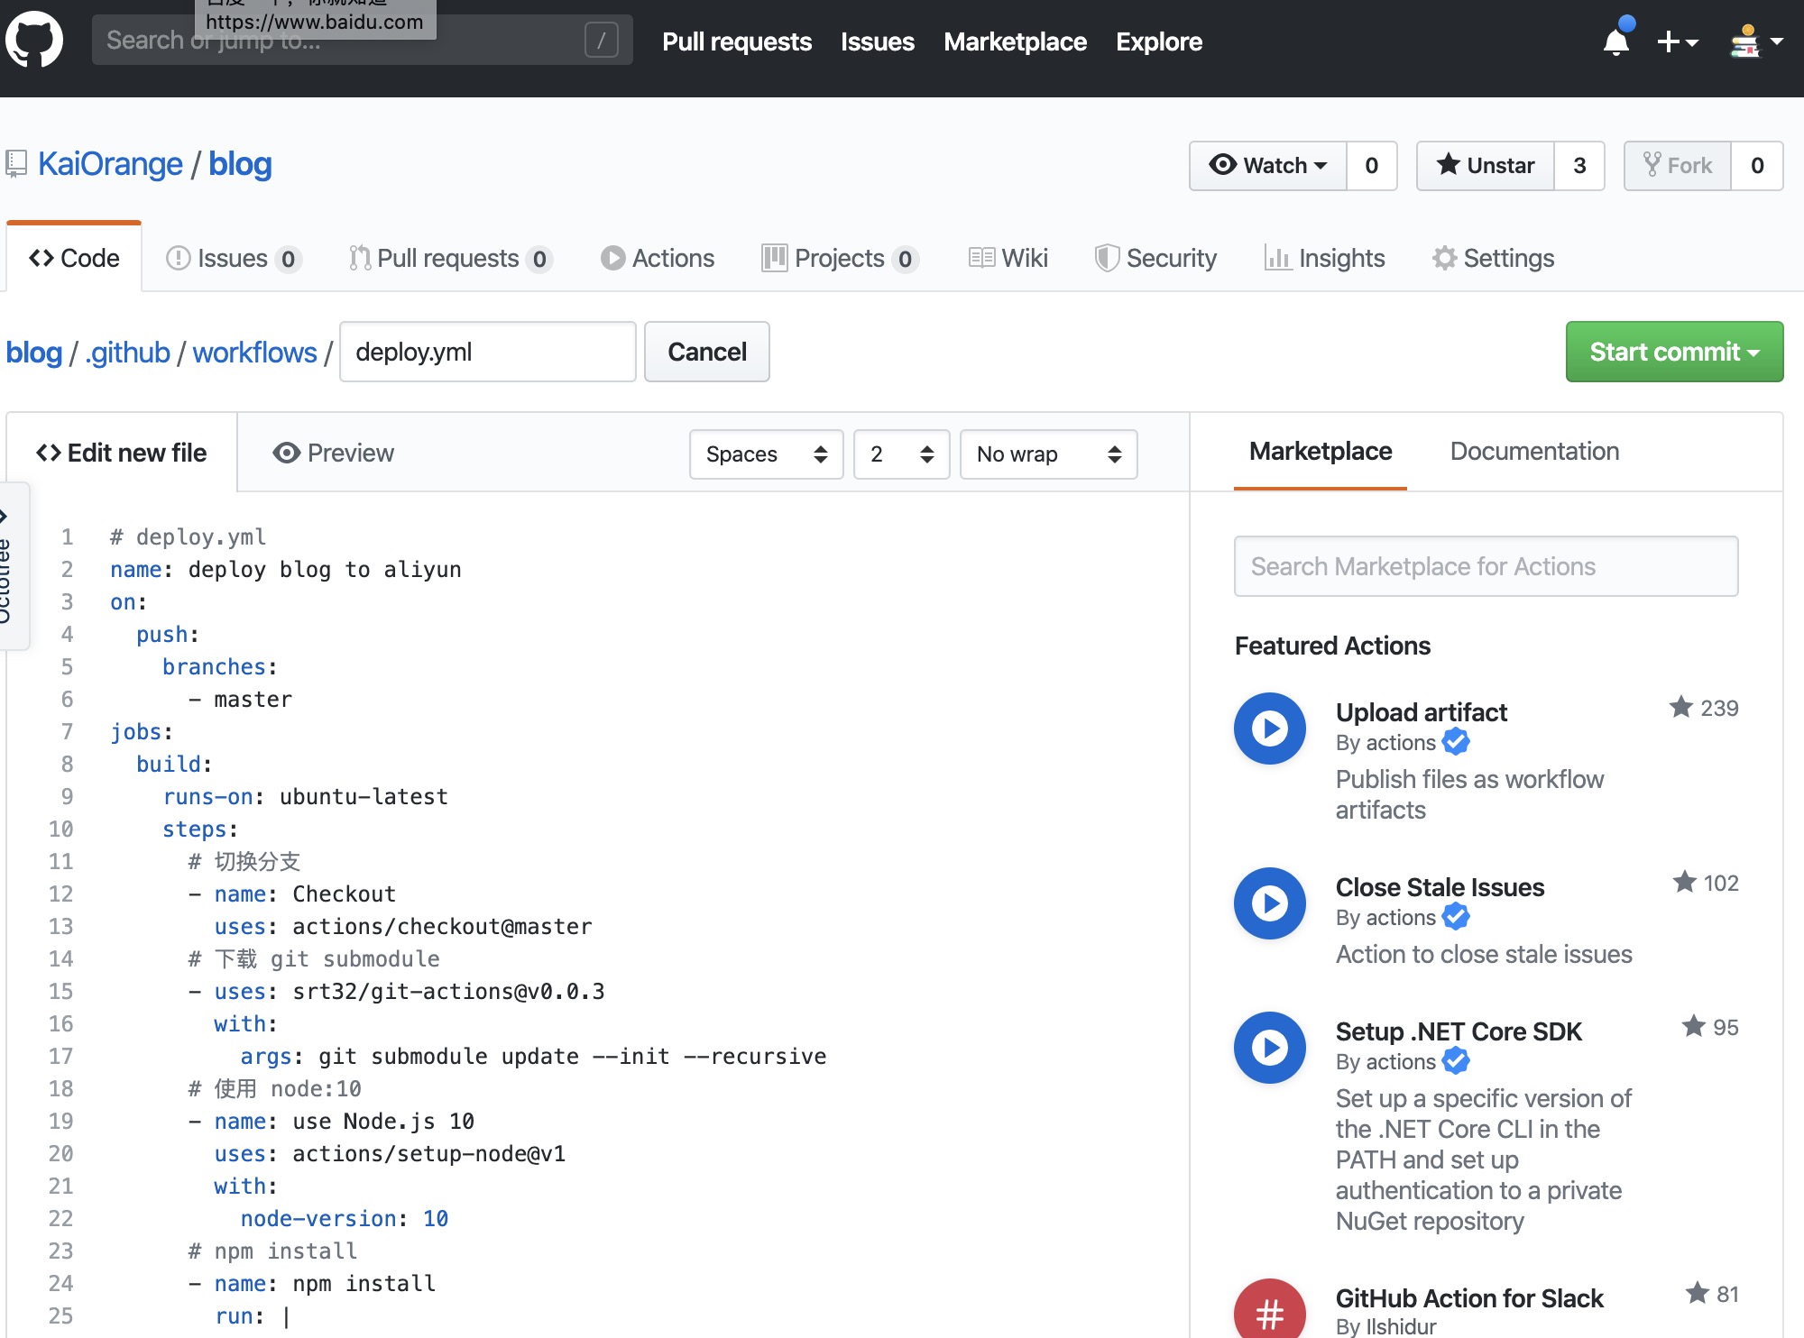Image resolution: width=1804 pixels, height=1338 pixels.
Task: Switch to the Documentation tab
Action: click(1534, 451)
